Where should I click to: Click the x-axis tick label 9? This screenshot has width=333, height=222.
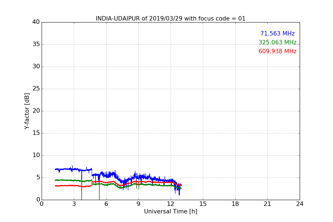pos(138,204)
